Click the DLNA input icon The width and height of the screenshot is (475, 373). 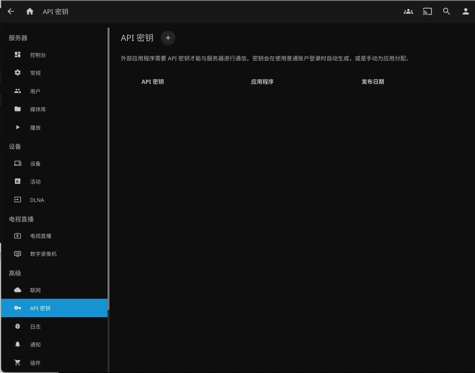pyautogui.click(x=18, y=200)
